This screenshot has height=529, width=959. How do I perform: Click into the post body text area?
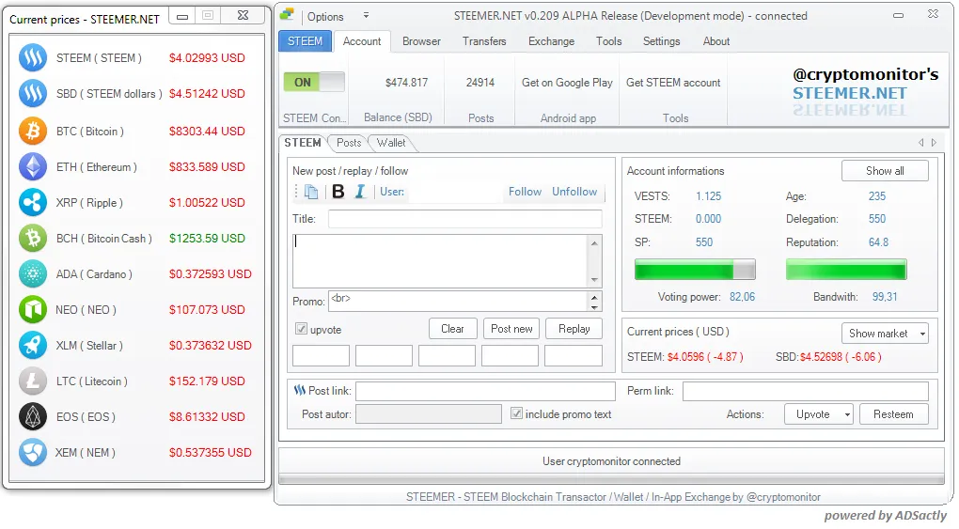440,261
